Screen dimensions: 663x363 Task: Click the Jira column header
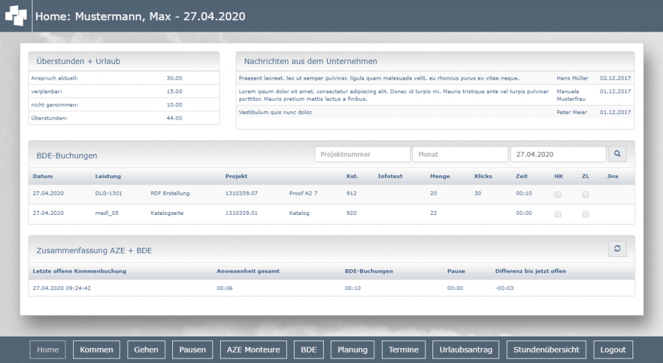click(612, 176)
